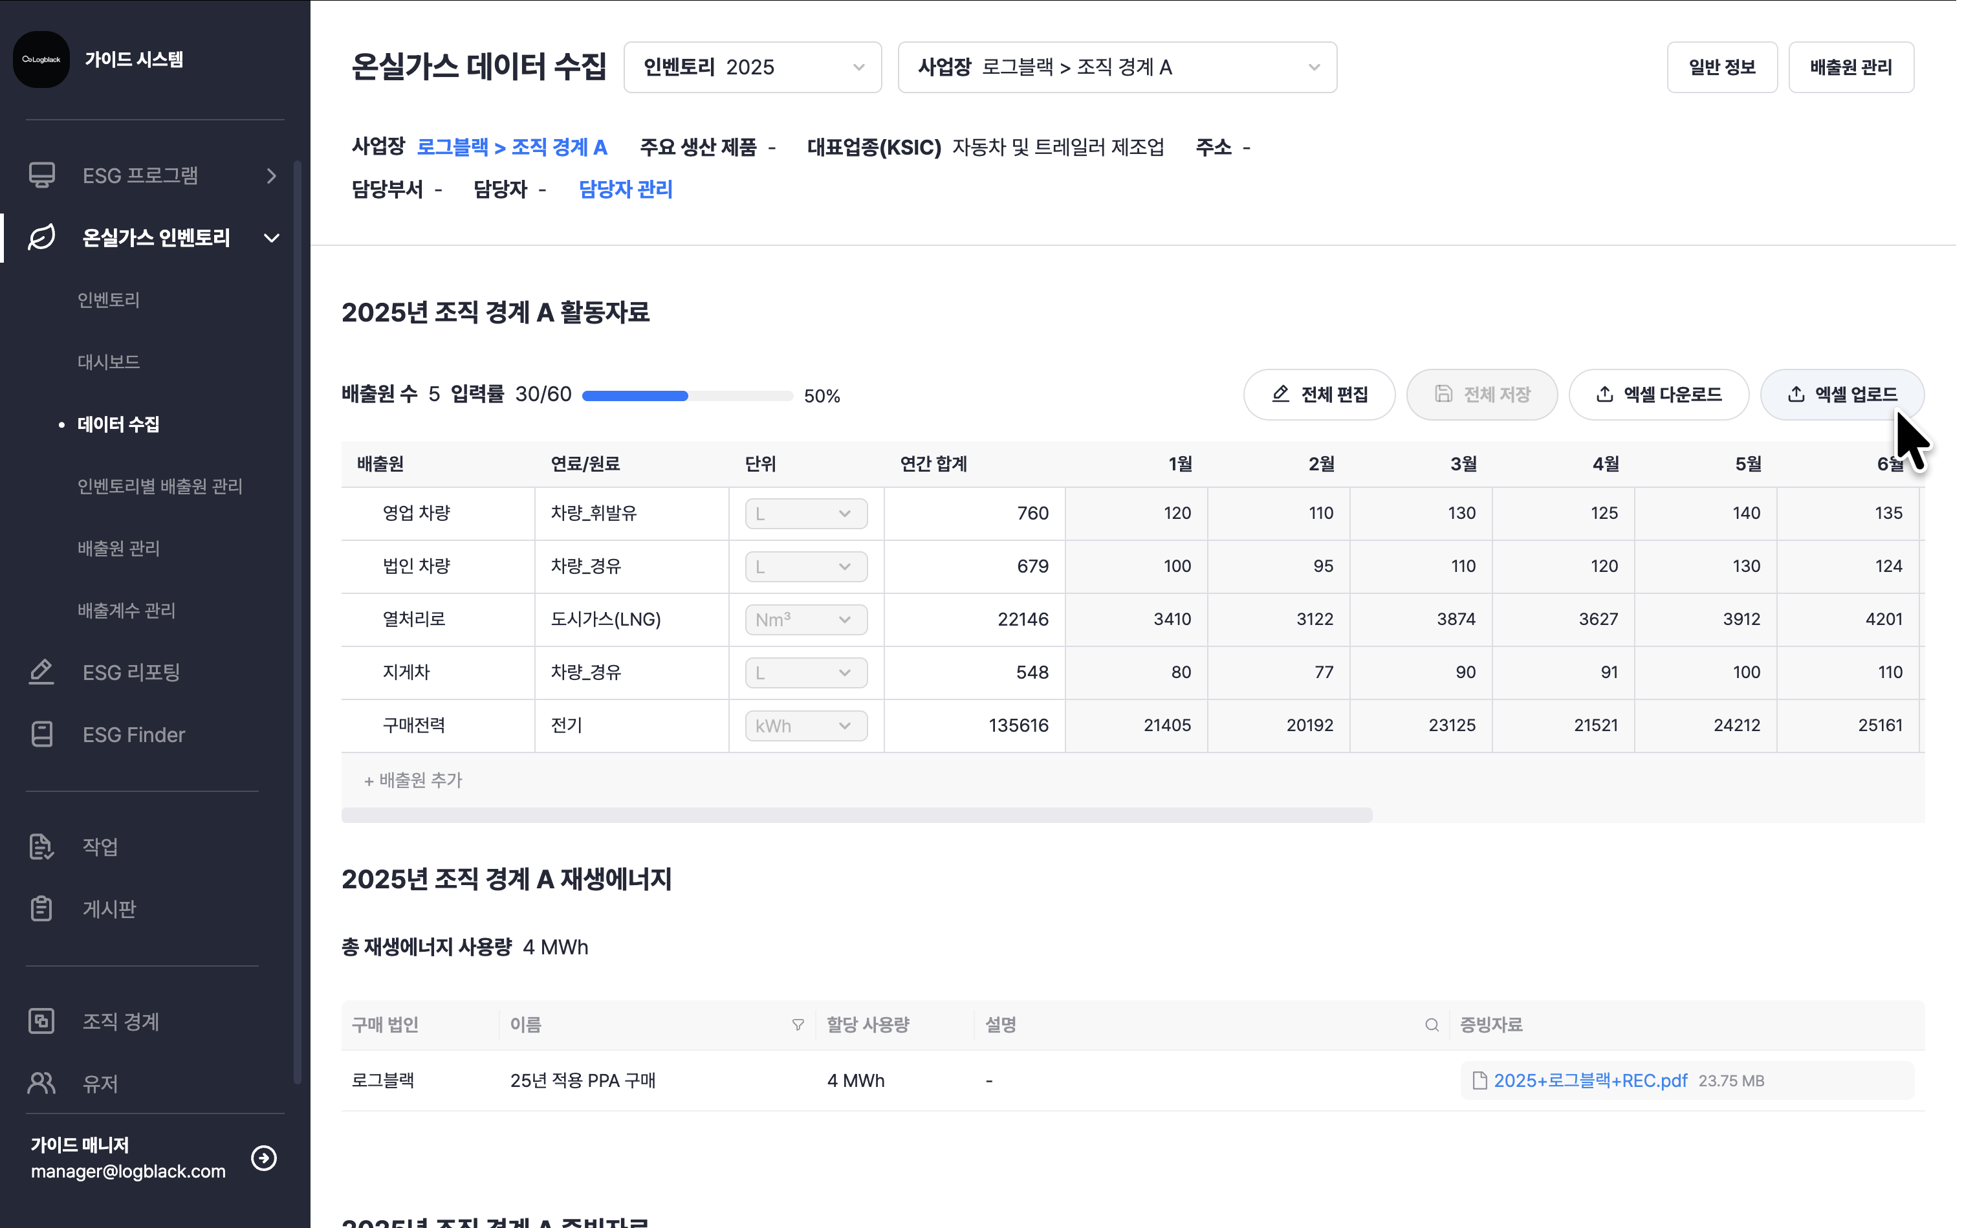The image size is (1986, 1228).
Task: Click the ESG 프로그램 monitor icon
Action: [41, 175]
